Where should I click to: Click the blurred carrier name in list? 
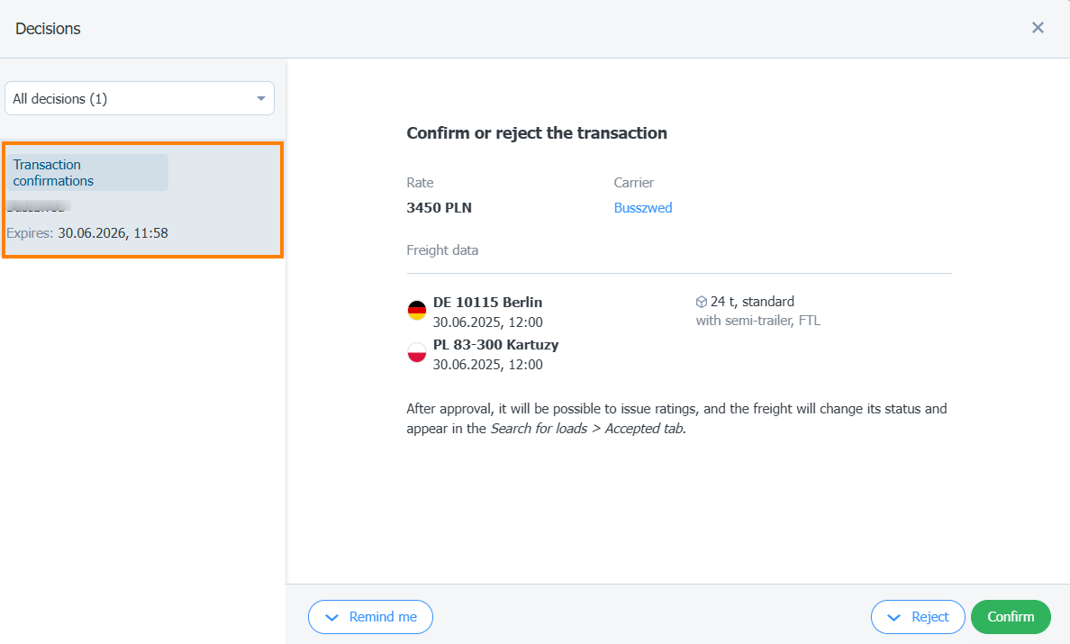click(38, 206)
